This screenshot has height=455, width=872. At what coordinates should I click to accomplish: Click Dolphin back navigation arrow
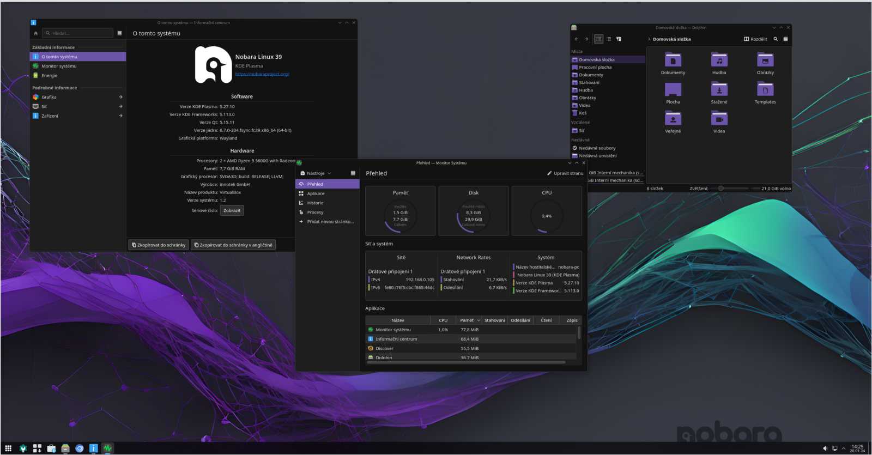point(576,39)
